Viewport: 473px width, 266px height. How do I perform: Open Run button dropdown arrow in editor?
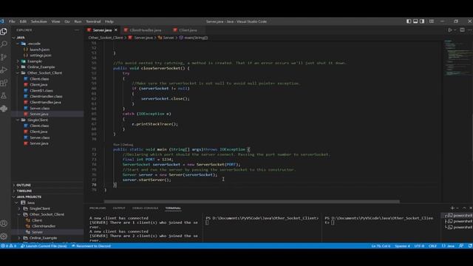pyautogui.click(x=455, y=30)
